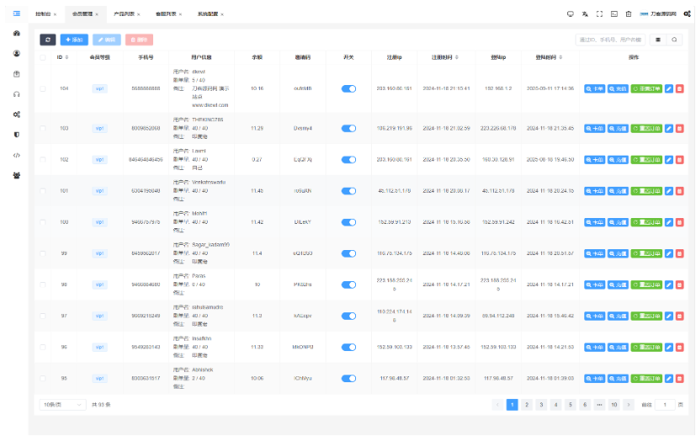Click the headset support icon in sidebar
Viewport: 696px width, 447px height.
(16, 93)
